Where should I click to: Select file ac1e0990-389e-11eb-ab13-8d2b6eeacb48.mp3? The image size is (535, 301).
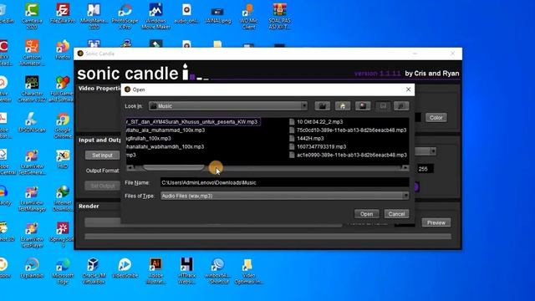tap(348, 155)
